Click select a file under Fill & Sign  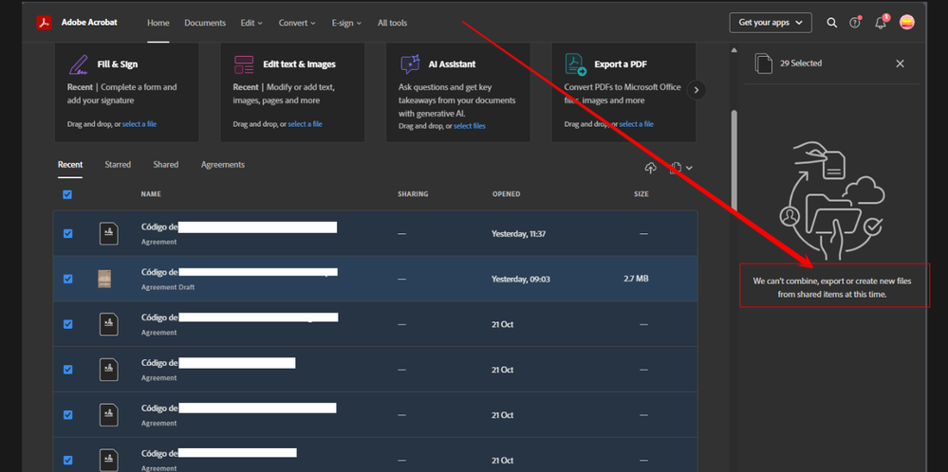[139, 124]
